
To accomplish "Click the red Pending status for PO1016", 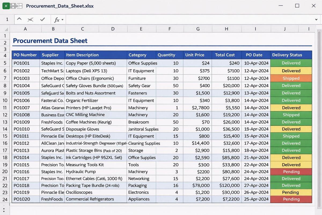I will (x=291, y=171).
